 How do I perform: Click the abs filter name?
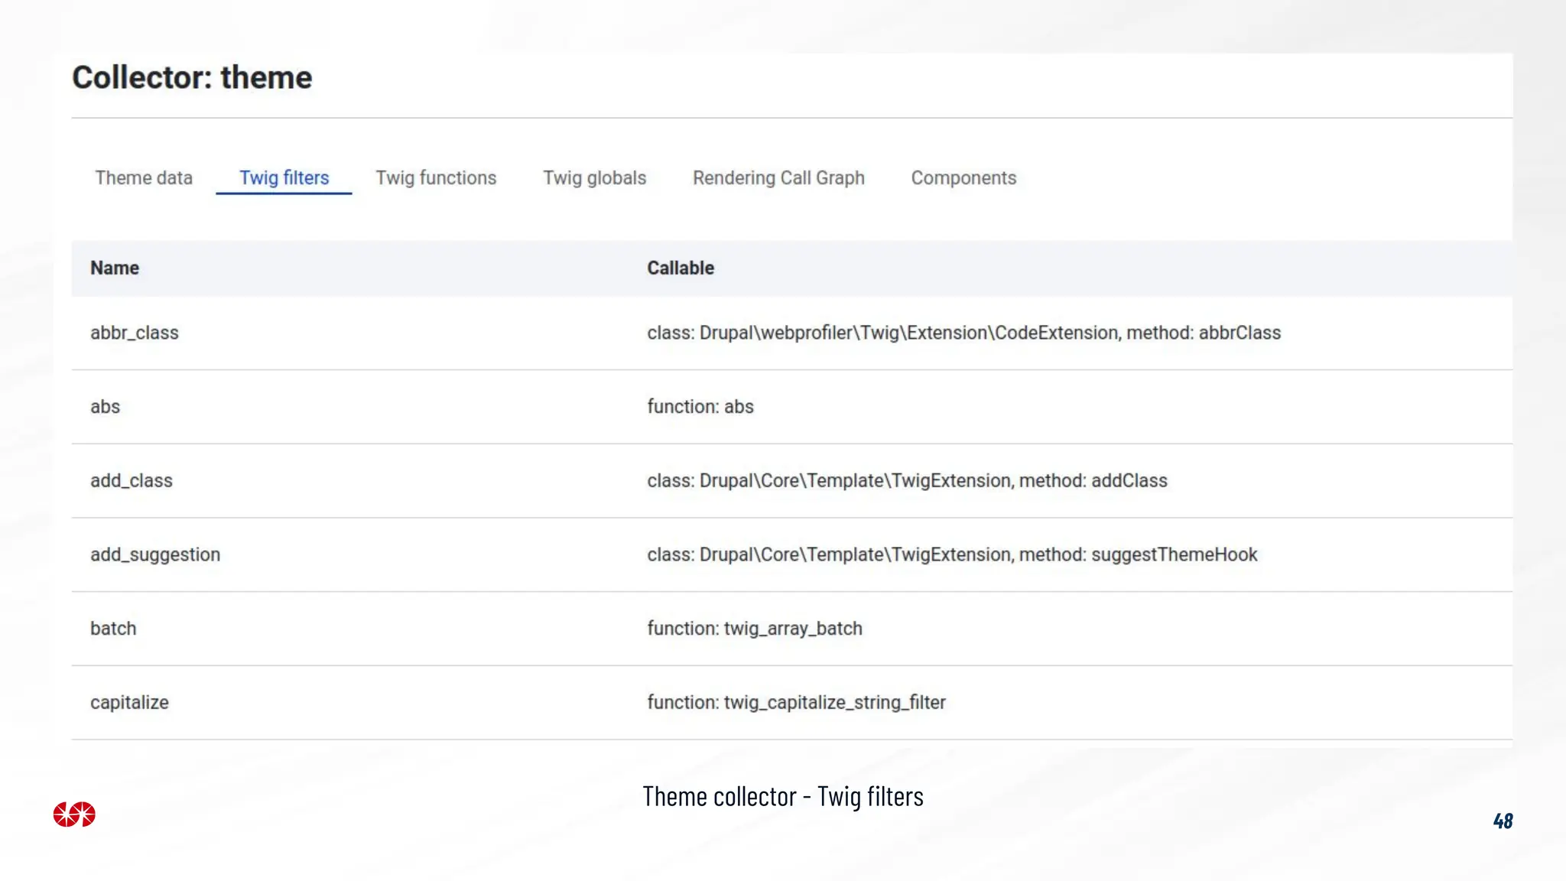point(106,407)
